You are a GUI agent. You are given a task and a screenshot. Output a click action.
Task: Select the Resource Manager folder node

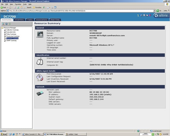point(9,28)
